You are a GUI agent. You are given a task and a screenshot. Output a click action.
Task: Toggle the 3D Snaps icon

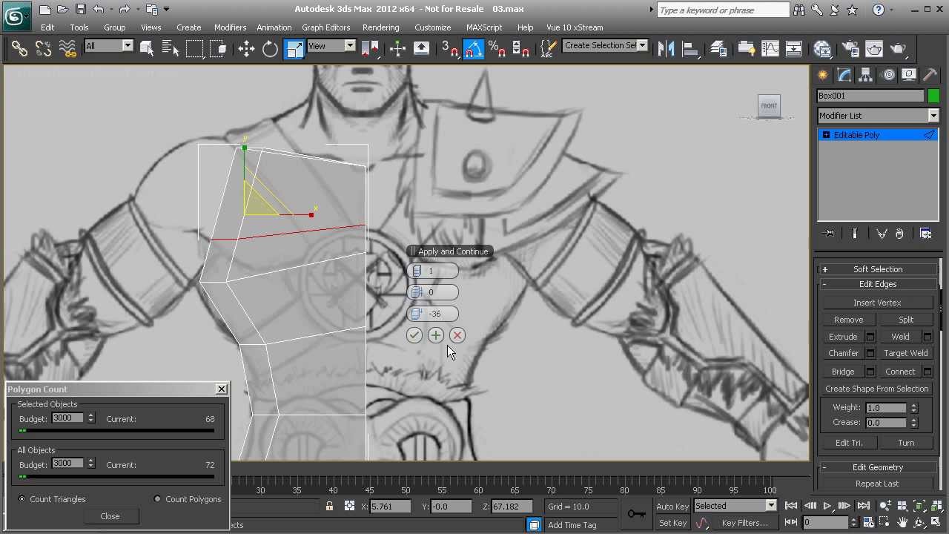(449, 49)
